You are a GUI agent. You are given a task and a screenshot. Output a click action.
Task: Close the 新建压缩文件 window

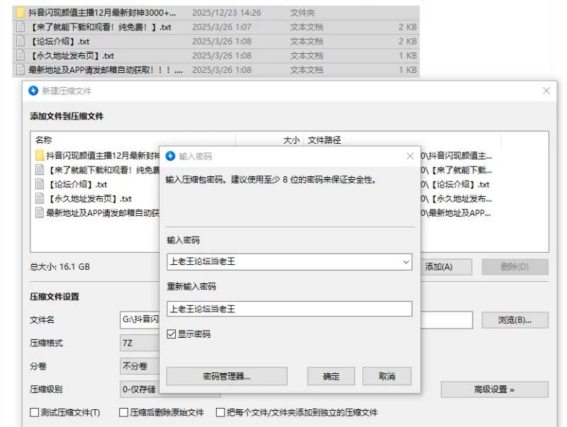coord(546,91)
